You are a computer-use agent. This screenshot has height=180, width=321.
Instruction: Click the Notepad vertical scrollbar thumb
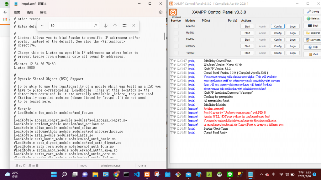[x=164, y=36]
